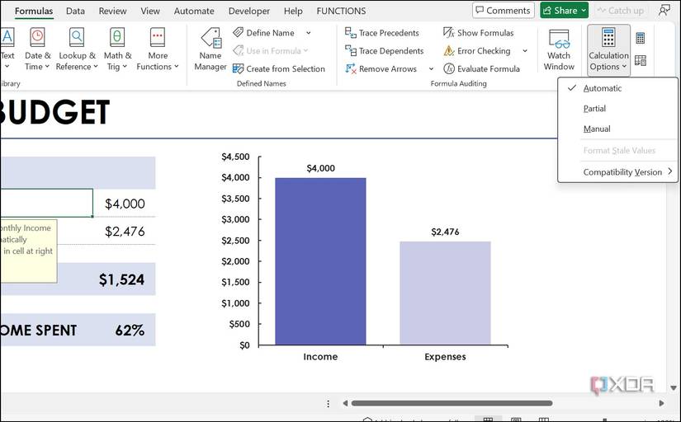
Task: Switch to the Formulas tab
Action: click(34, 11)
